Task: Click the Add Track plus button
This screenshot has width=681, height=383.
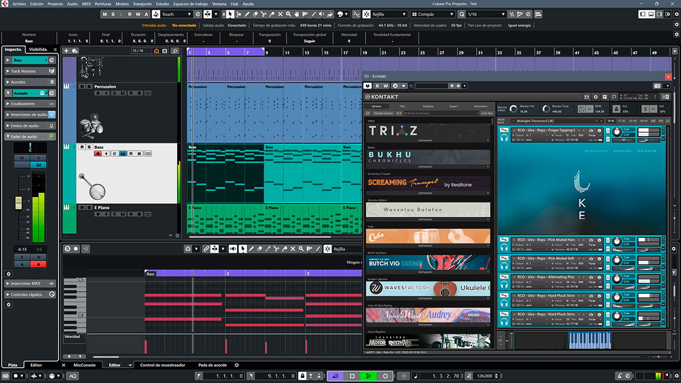Action: coord(66,51)
